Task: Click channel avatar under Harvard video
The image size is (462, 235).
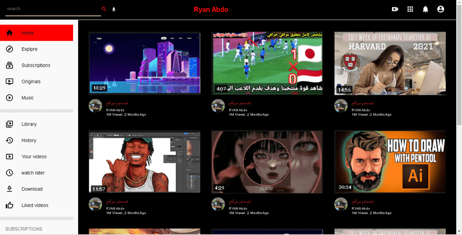Action: [341, 106]
